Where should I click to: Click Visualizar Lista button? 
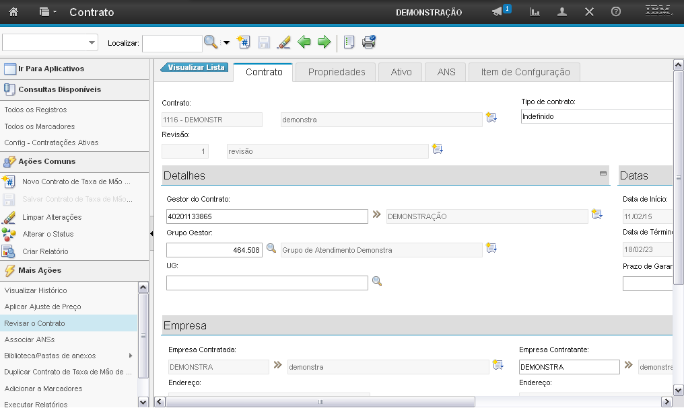coord(195,67)
